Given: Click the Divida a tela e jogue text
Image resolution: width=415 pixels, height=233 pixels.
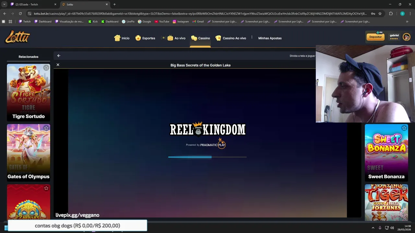Looking at the screenshot, I should (302, 56).
